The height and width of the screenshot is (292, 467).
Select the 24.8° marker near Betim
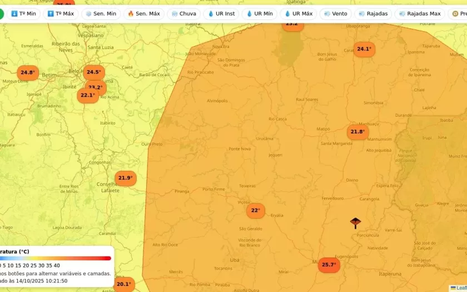[27, 72]
